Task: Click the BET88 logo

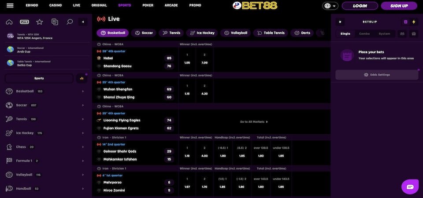Action: 255,5
